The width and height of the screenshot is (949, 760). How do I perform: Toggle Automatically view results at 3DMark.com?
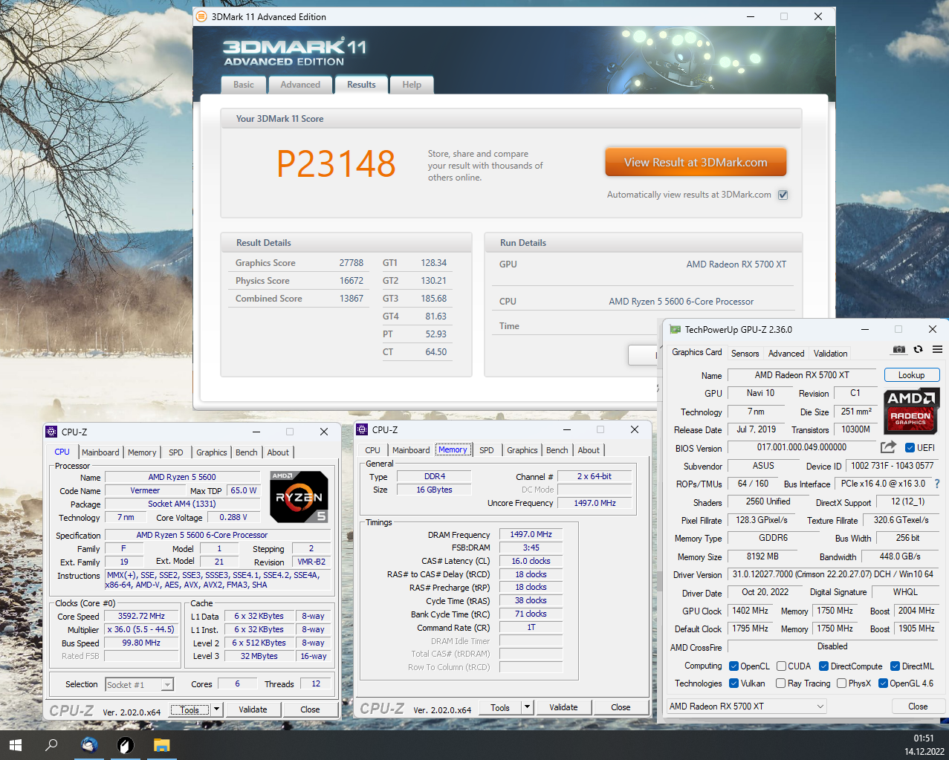coord(783,195)
